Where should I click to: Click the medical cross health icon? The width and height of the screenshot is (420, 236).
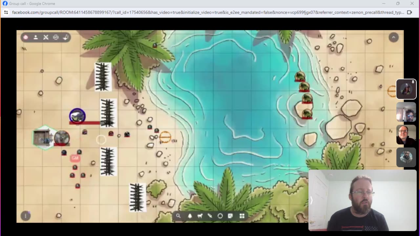[56, 37]
